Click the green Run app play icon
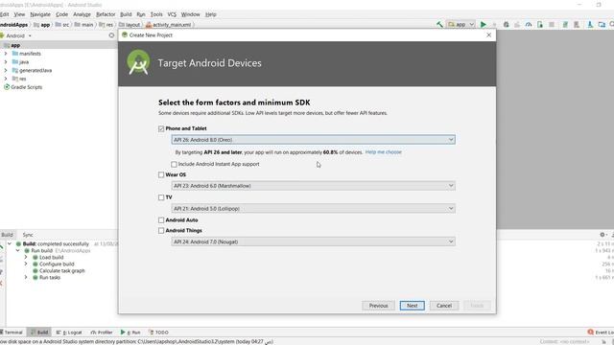614x345 pixels. (484, 24)
